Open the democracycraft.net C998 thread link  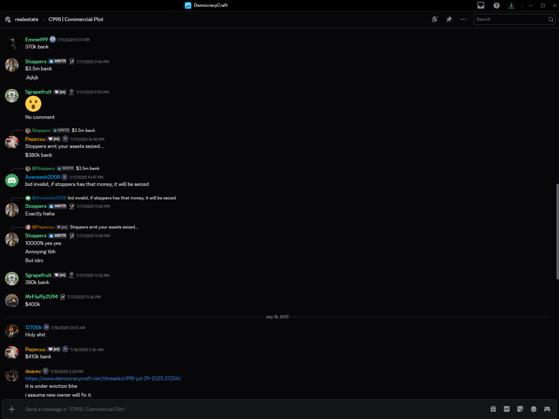point(103,379)
